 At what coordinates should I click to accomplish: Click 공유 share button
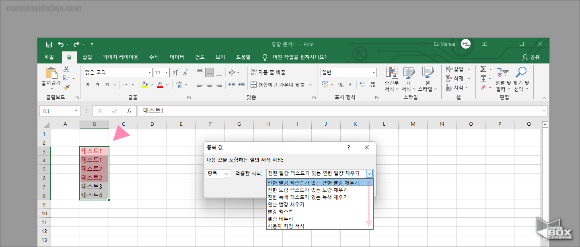(x=531, y=57)
